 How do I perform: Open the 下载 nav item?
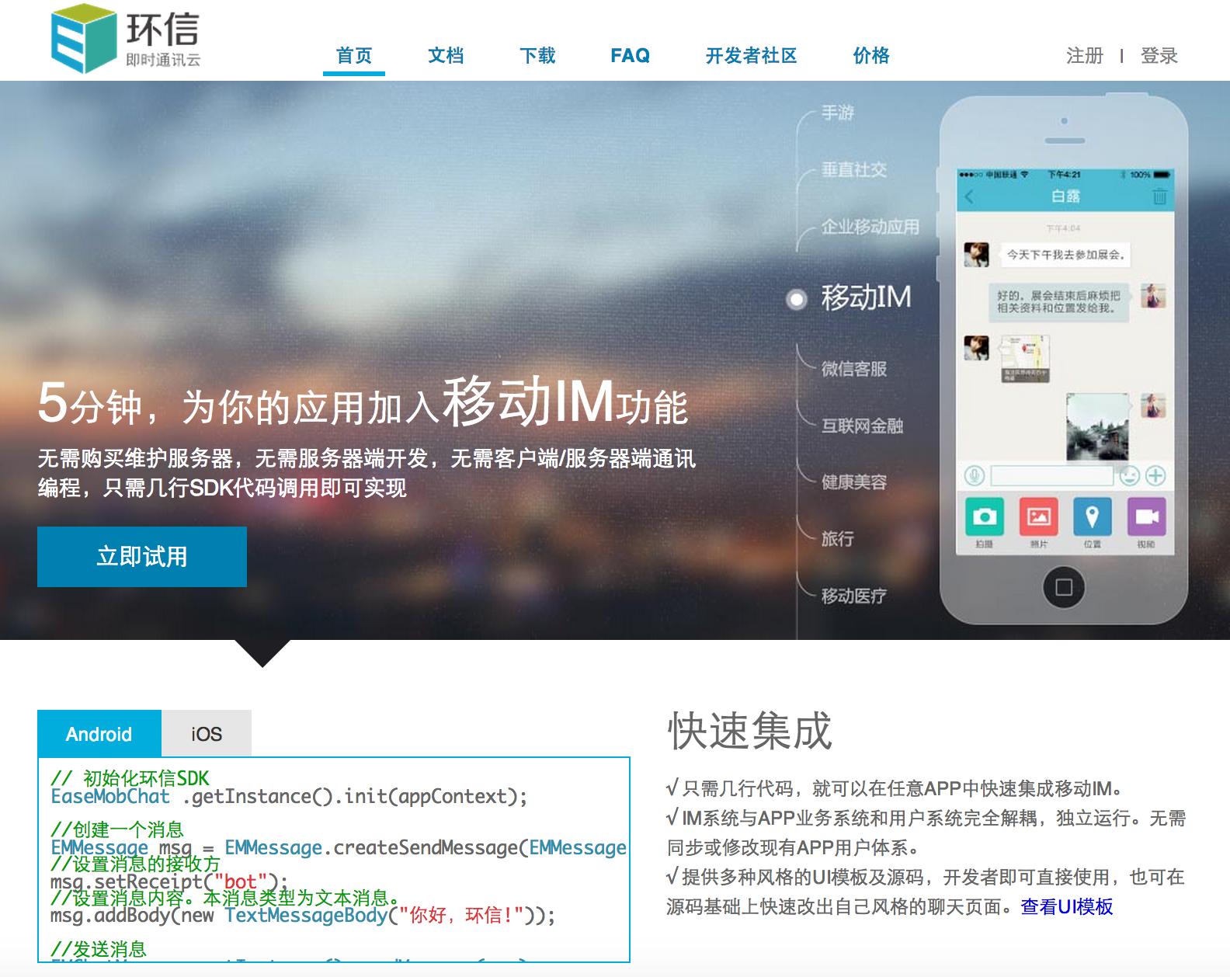(537, 56)
